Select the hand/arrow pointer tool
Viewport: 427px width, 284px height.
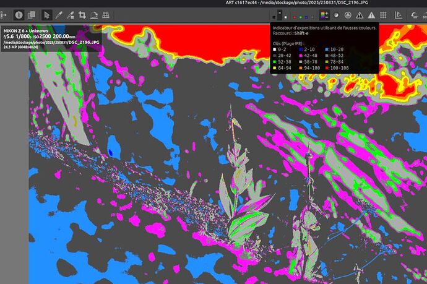pos(47,14)
